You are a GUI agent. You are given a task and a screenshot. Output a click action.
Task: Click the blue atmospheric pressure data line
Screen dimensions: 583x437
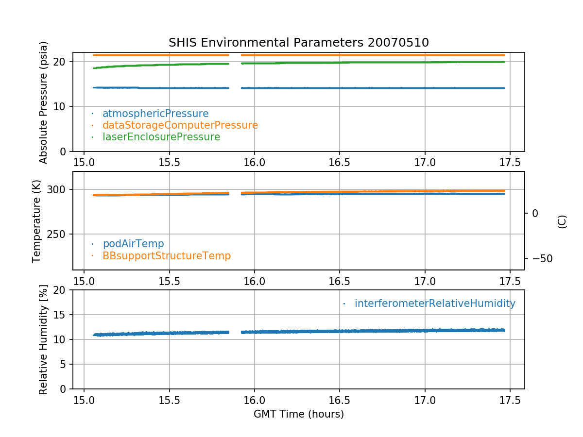340,88
